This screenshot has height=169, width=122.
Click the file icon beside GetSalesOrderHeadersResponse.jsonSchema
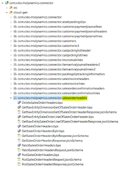[19, 140]
